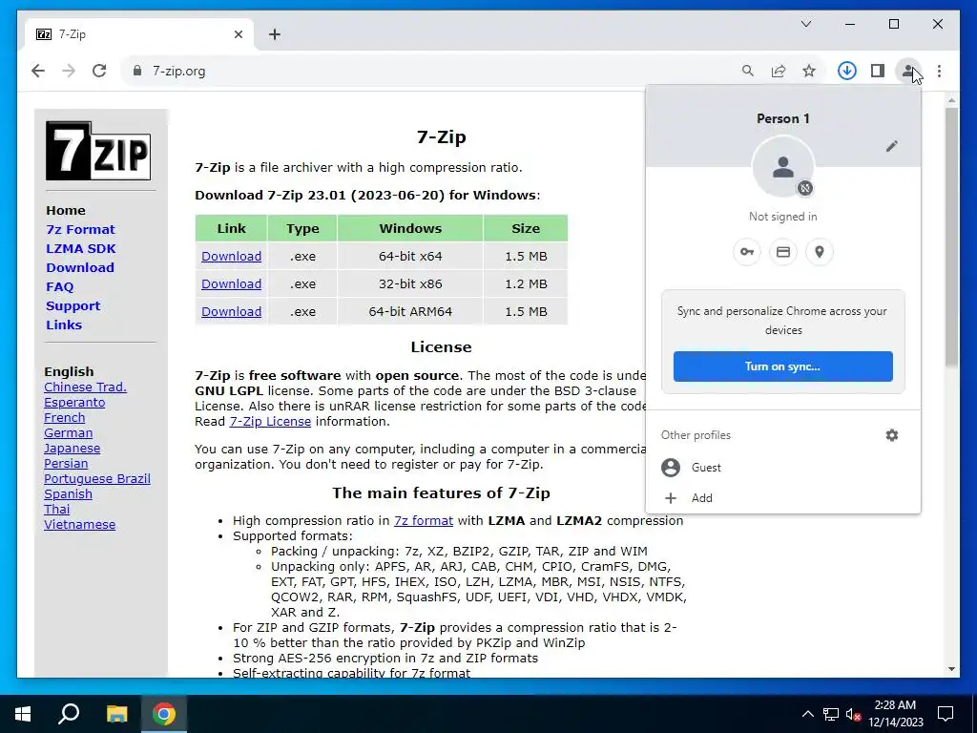Switch language to French
The height and width of the screenshot is (733, 977).
point(64,418)
